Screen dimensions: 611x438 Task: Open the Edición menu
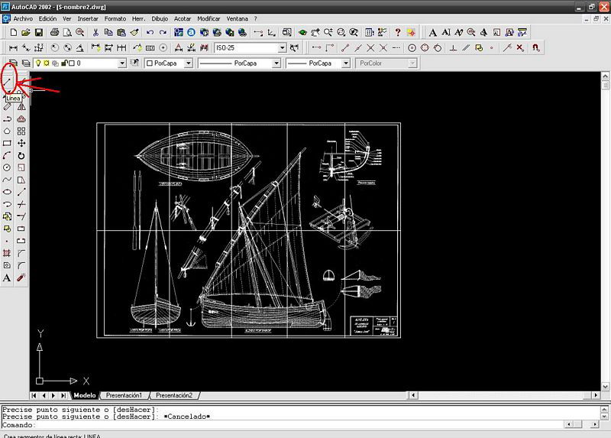tap(47, 18)
